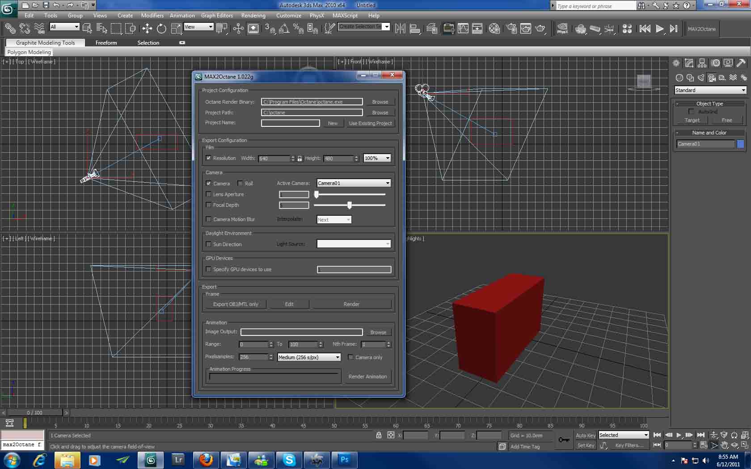Screen dimensions: 751x469
Task: Open the View reference coordinate dropdown
Action: pyautogui.click(x=199, y=27)
